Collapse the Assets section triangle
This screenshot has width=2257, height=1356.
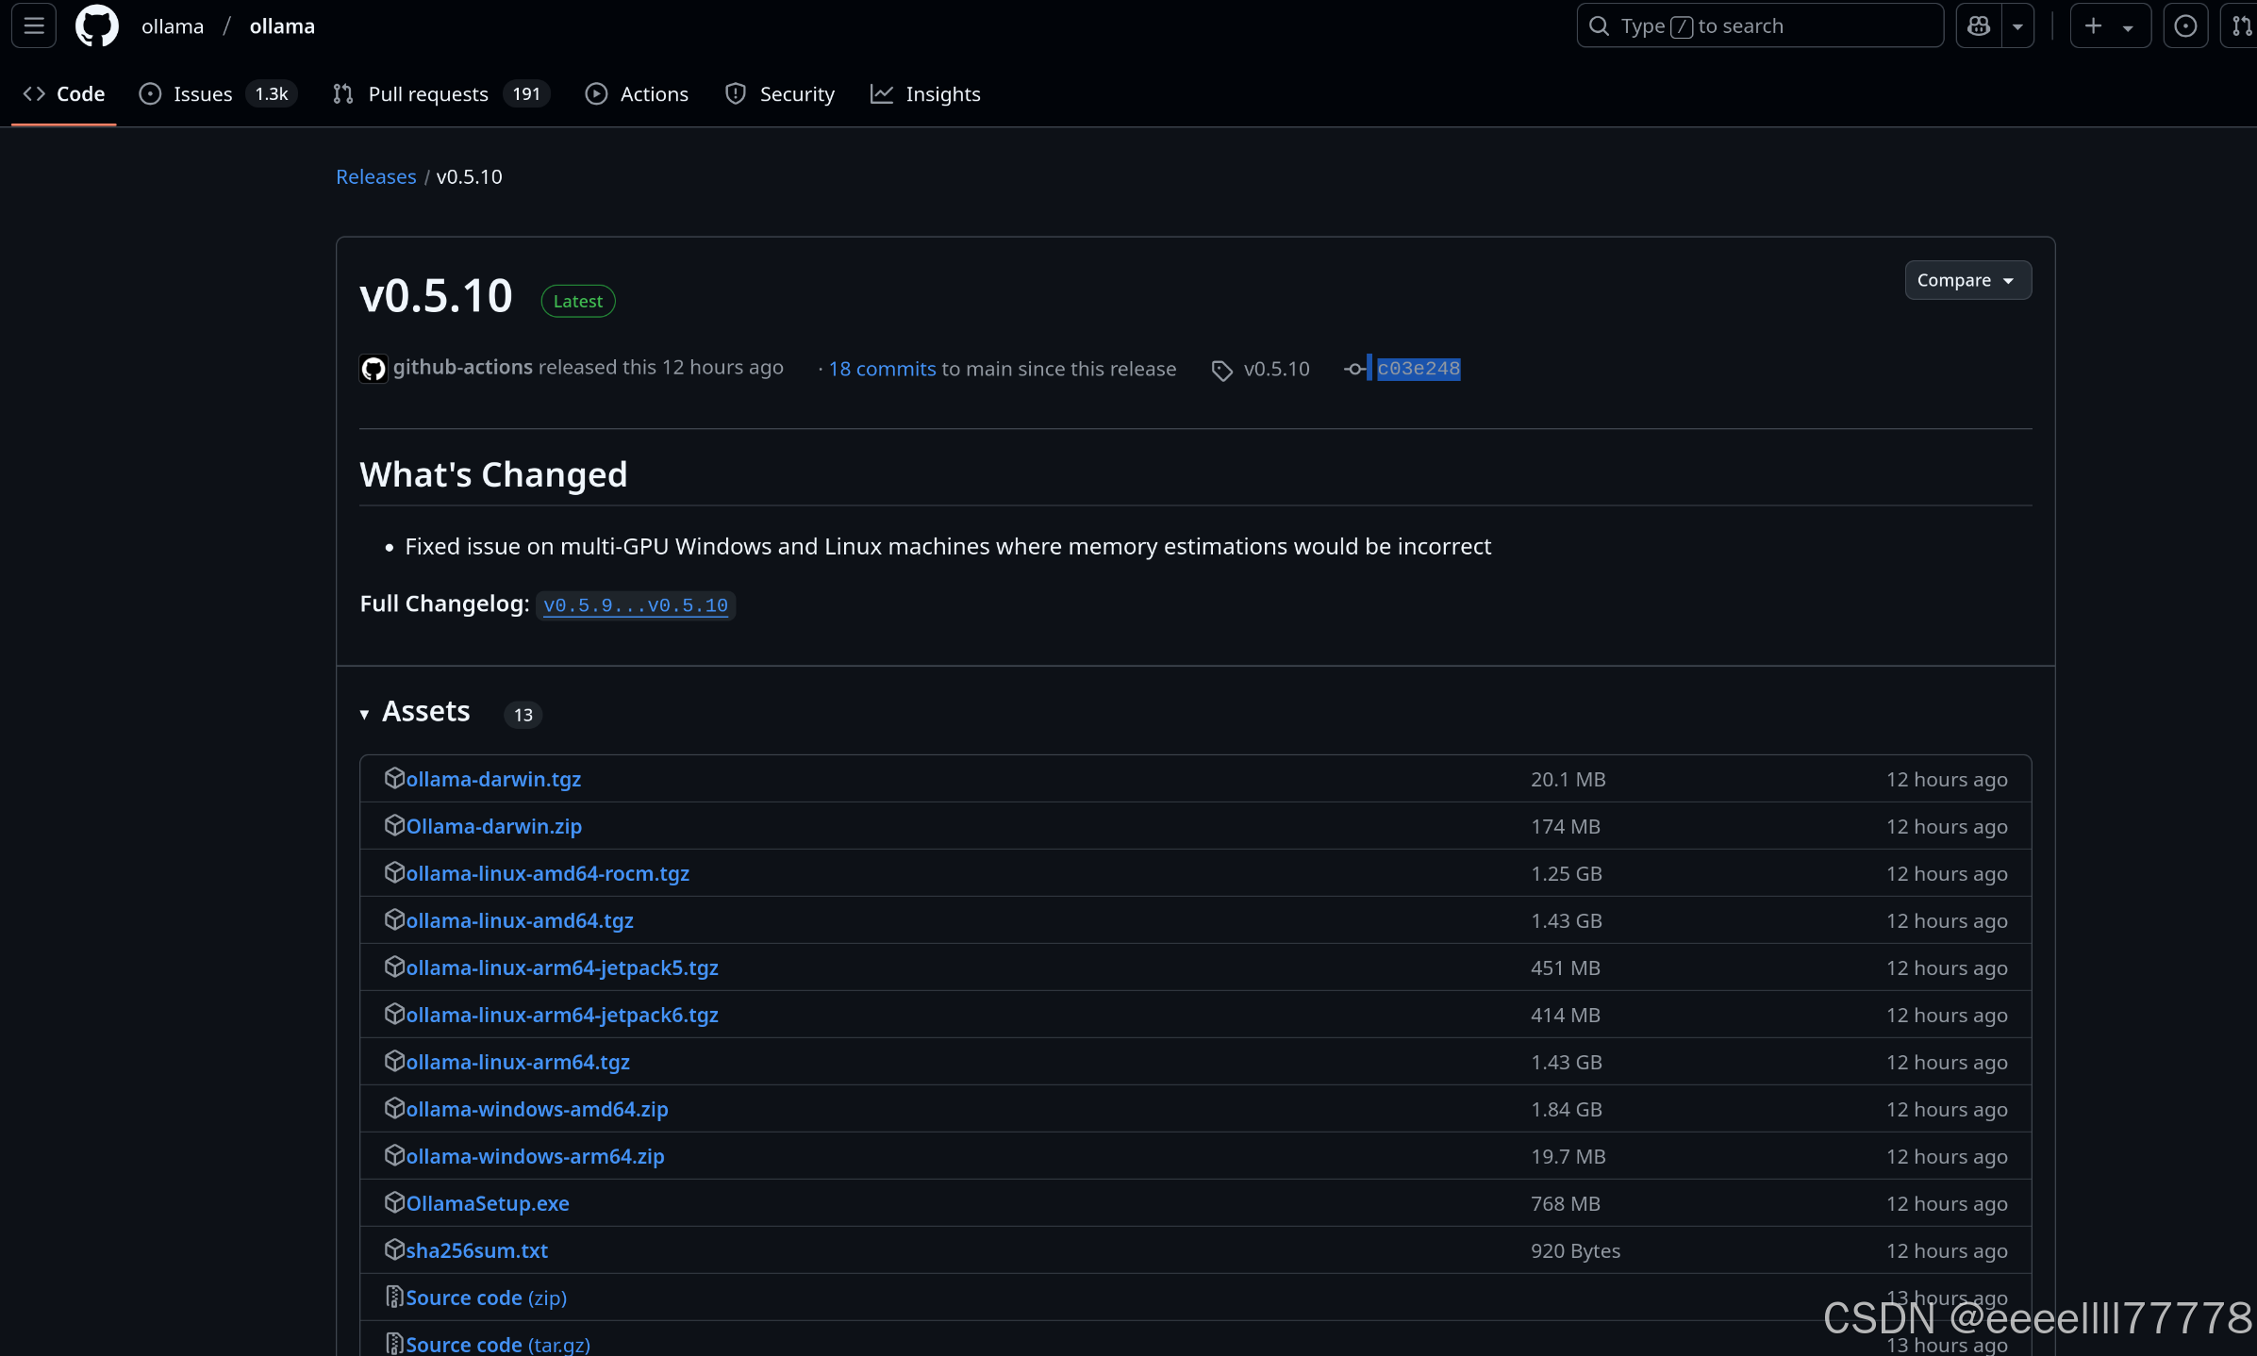[365, 715]
